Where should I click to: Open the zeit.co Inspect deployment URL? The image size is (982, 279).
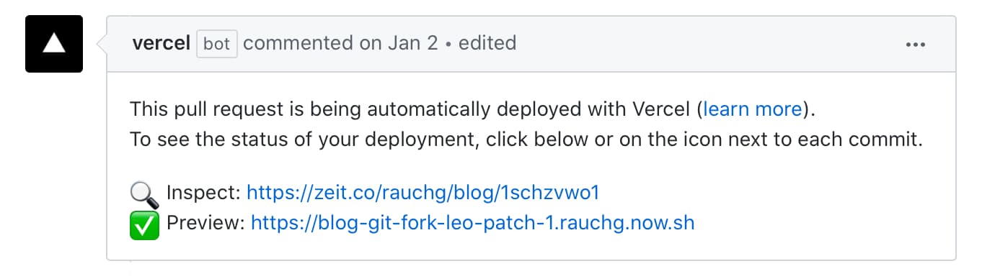423,193
